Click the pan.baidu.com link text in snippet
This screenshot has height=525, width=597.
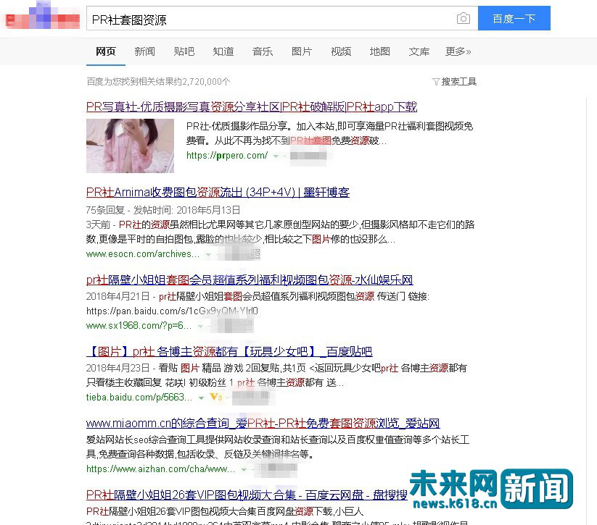pos(172,311)
